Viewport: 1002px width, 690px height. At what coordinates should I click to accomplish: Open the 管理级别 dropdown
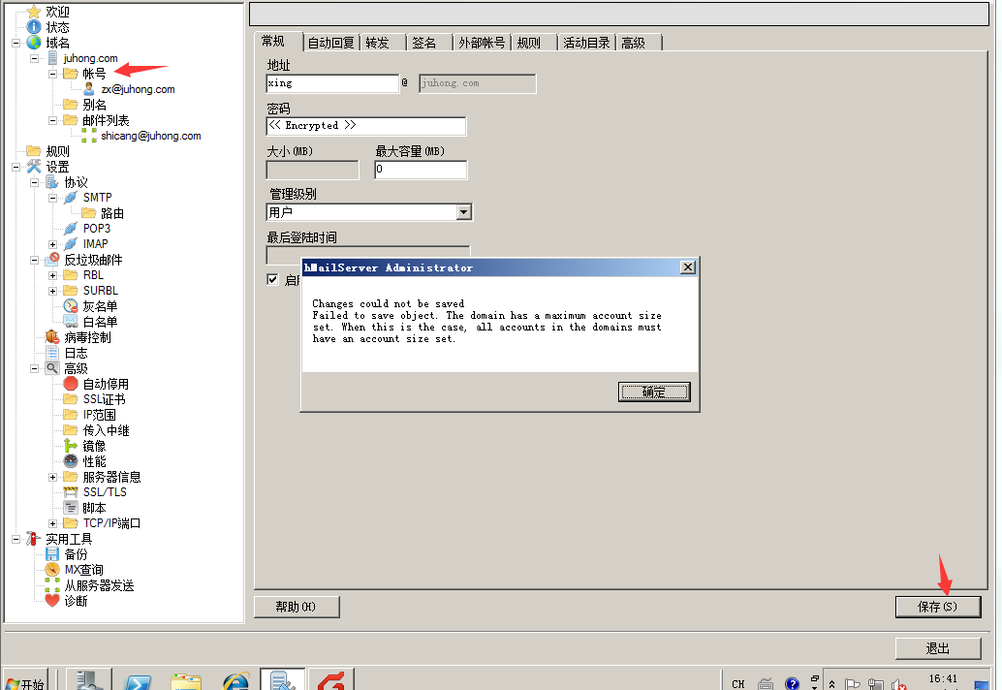coord(463,212)
